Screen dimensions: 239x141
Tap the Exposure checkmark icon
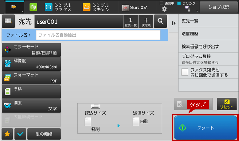tap(7, 106)
